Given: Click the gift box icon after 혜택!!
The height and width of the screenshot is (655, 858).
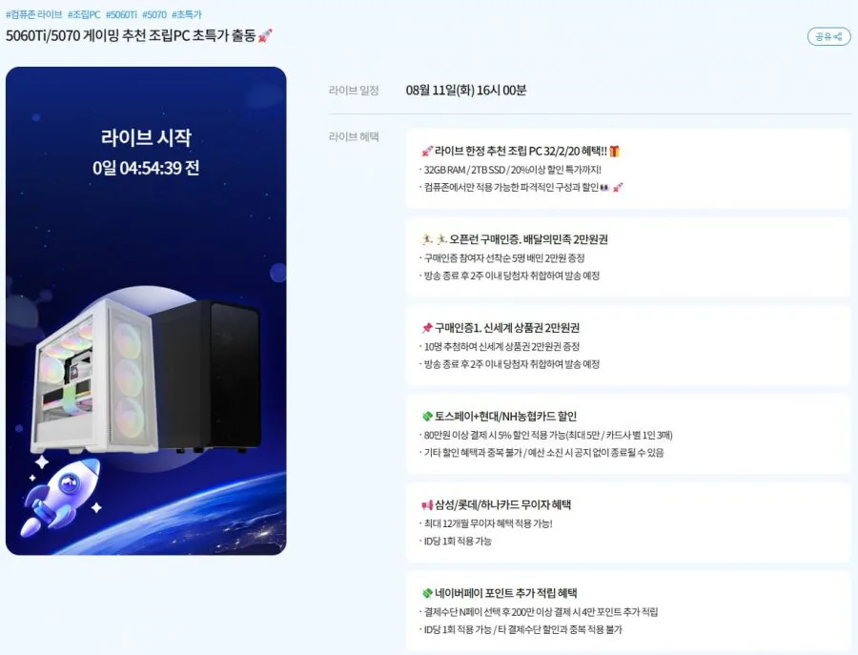Looking at the screenshot, I should point(615,152).
